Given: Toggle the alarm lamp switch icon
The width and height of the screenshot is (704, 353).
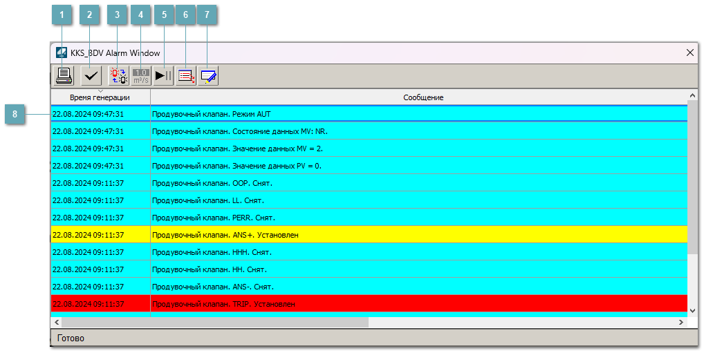Looking at the screenshot, I should (x=118, y=76).
